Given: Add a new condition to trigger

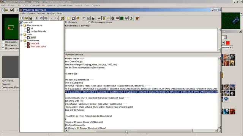Looking at the screenshot, I should click(88, 18).
